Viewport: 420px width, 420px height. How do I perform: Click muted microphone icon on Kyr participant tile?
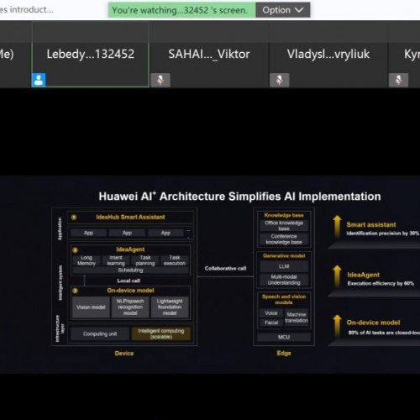398,80
